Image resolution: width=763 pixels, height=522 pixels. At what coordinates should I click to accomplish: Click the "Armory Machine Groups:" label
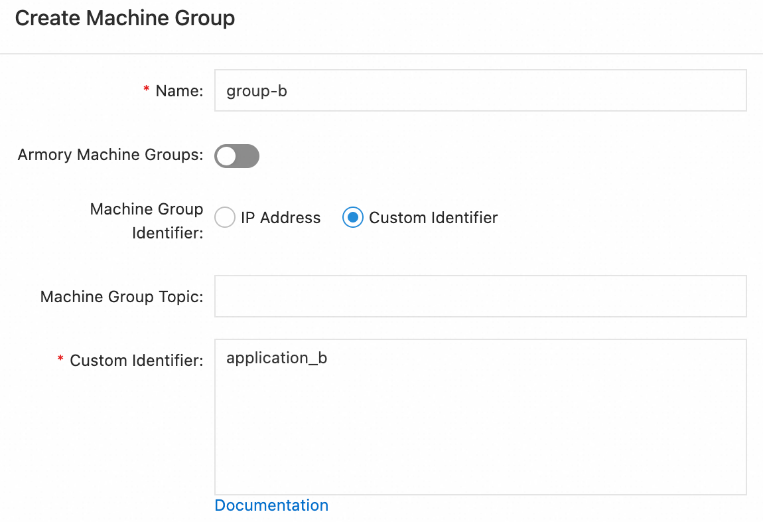110,155
